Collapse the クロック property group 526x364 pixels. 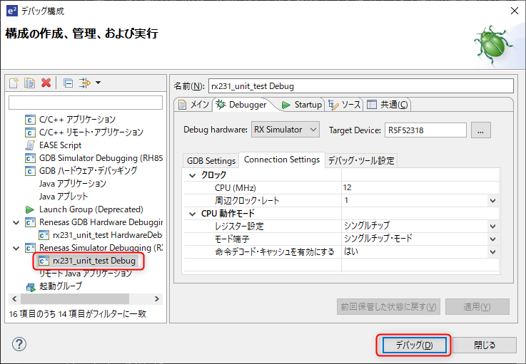(x=192, y=175)
